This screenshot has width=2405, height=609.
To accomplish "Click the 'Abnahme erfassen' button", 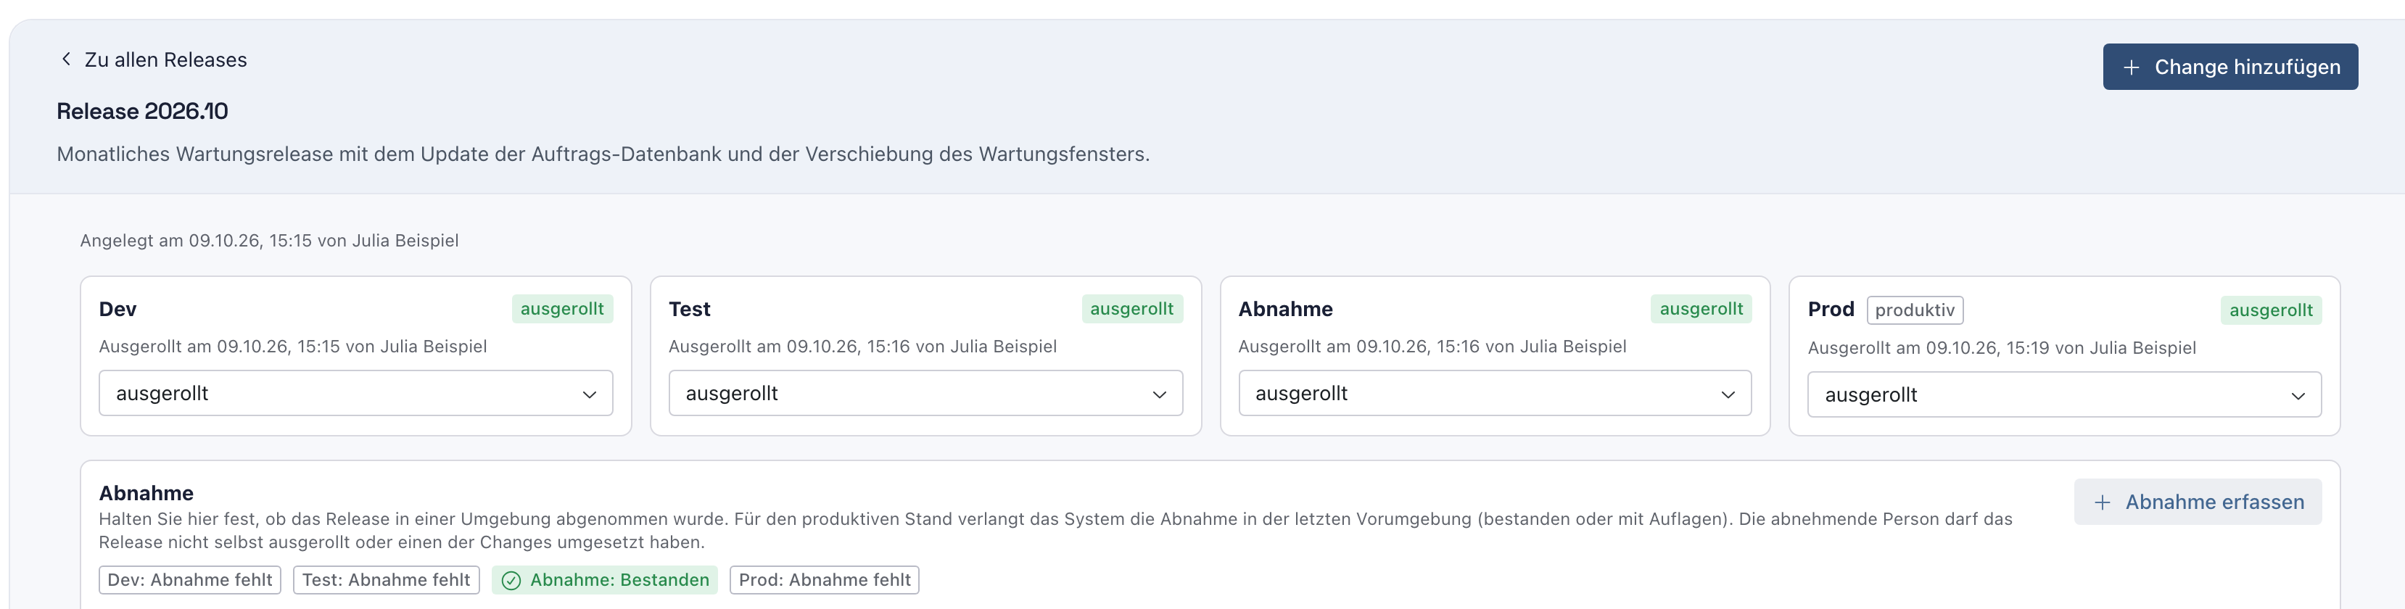I will (2197, 502).
